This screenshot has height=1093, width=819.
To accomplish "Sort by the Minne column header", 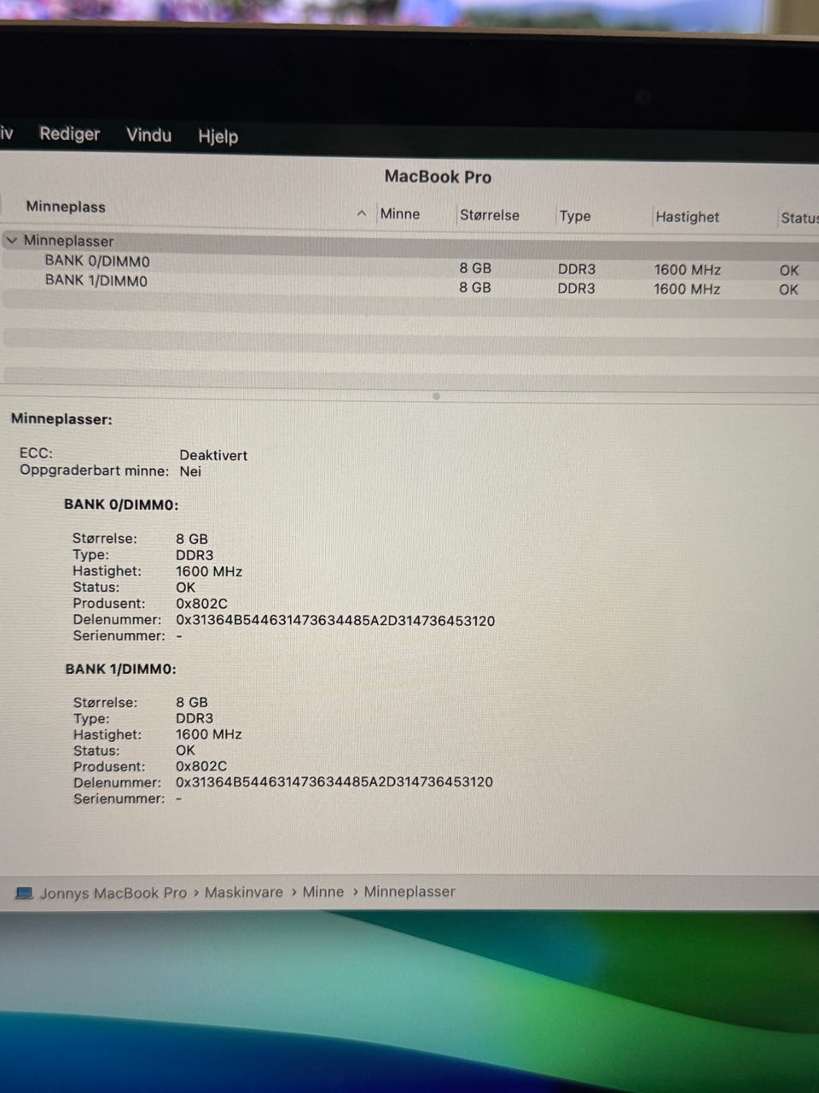I will [400, 214].
